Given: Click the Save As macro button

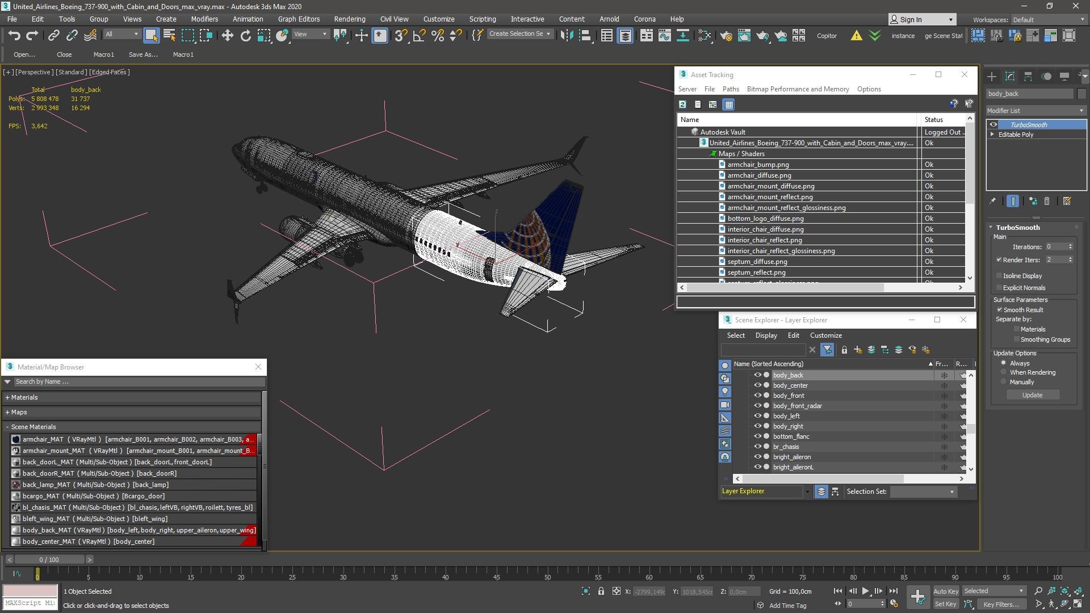Looking at the screenshot, I should pyautogui.click(x=143, y=54).
